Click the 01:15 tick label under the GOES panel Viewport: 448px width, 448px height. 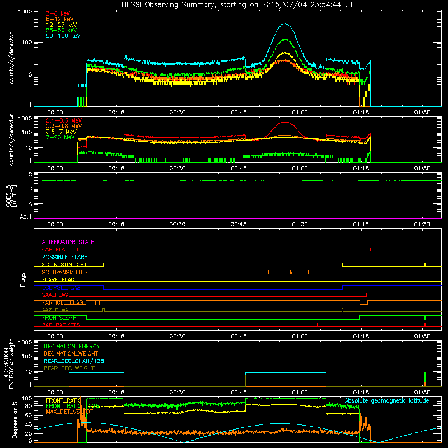tap(361, 225)
